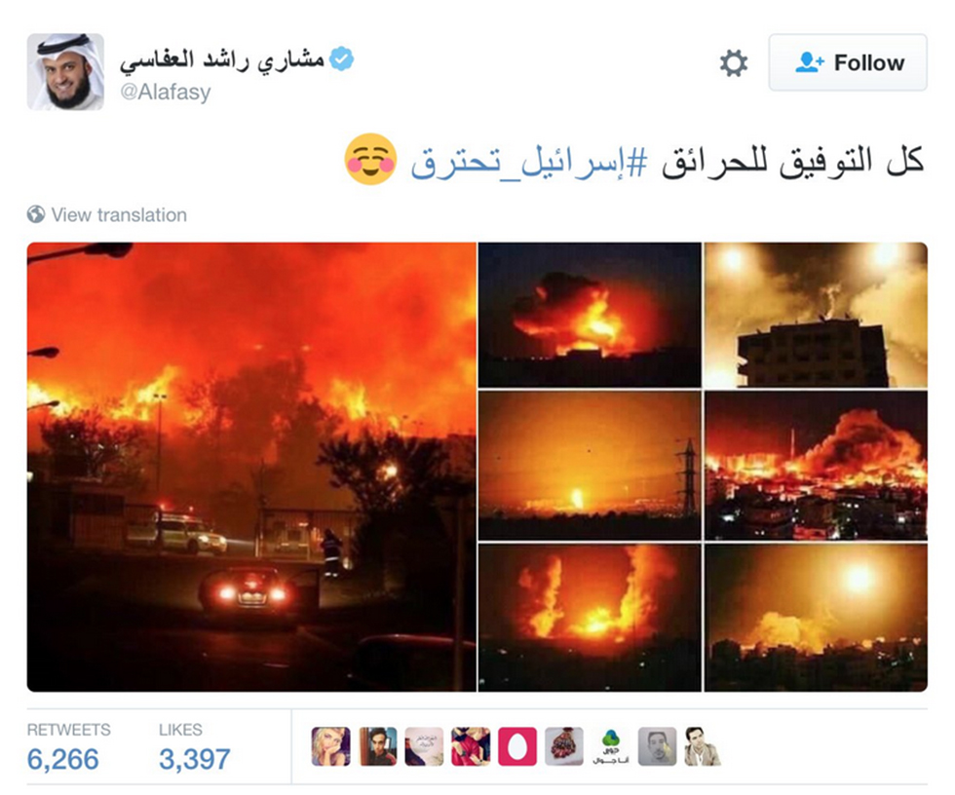Viewport: 955px width, 795px height.
Task: Open the burning hillside city photo
Action: (816, 466)
